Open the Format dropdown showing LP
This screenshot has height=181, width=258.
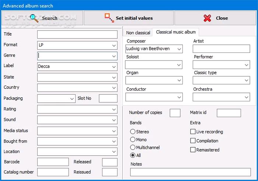[114, 46]
